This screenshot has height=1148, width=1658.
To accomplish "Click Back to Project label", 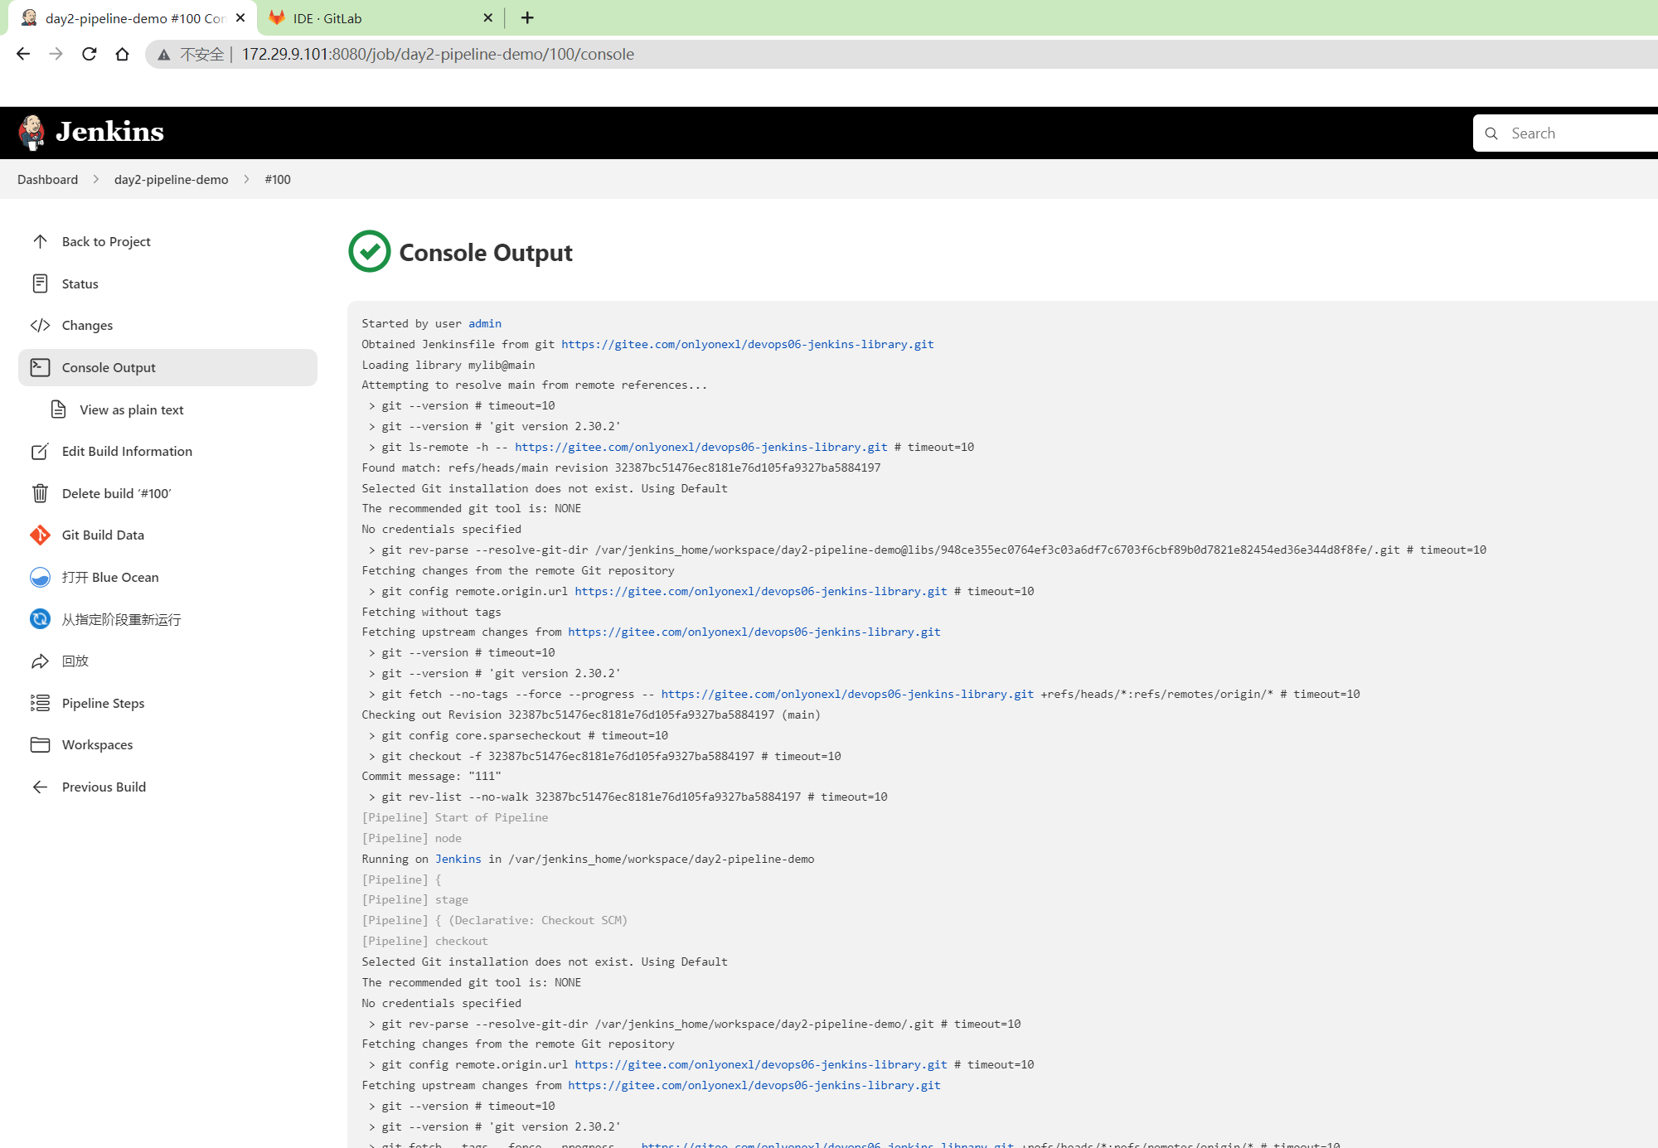I will (x=106, y=241).
